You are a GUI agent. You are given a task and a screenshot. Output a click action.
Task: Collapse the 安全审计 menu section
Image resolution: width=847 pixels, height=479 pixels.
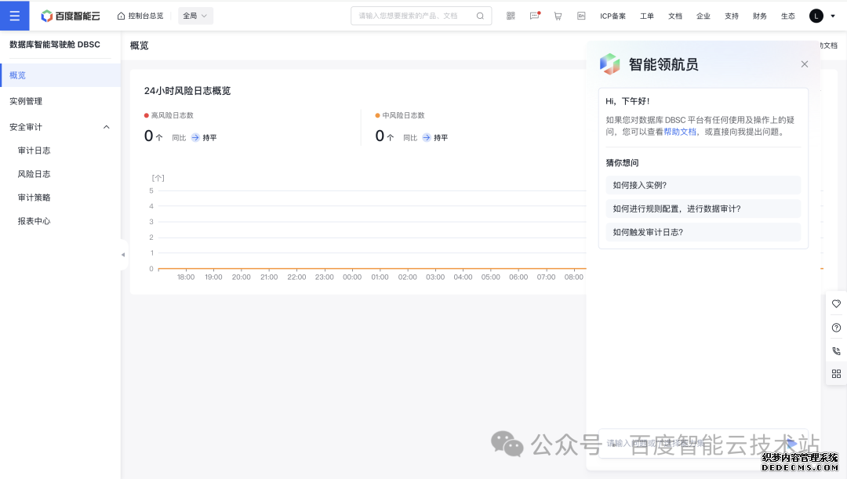(x=107, y=127)
